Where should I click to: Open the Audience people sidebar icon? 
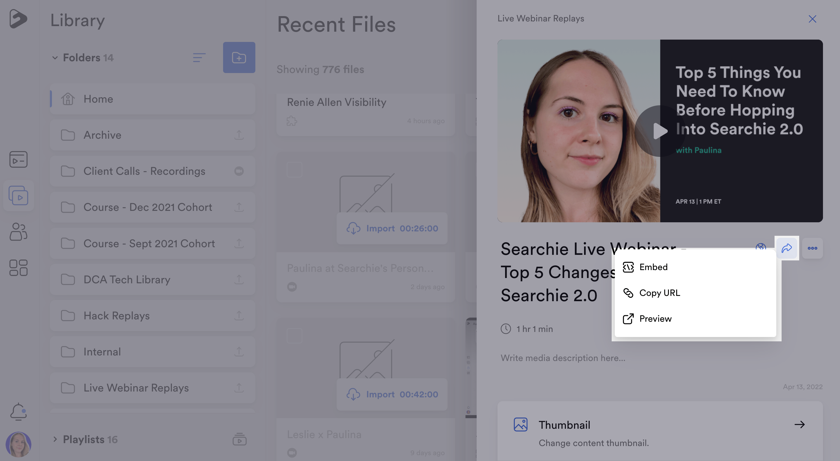(x=18, y=232)
